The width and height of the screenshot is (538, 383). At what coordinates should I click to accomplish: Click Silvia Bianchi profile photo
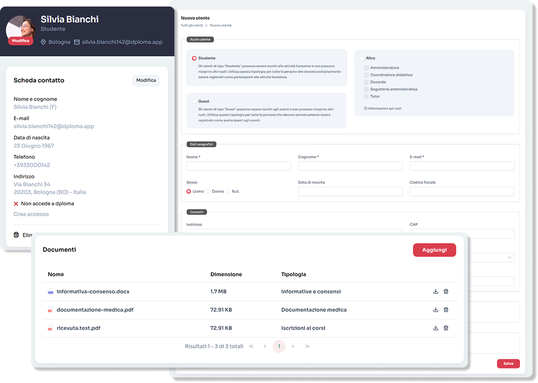[21, 29]
